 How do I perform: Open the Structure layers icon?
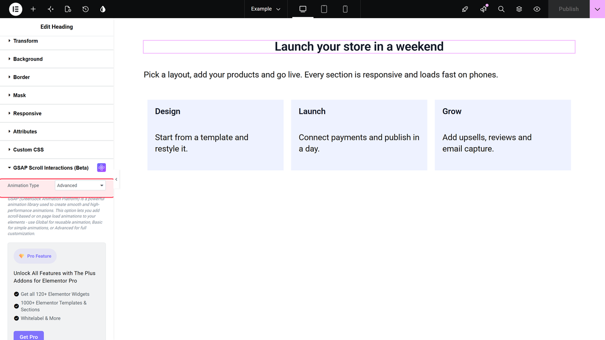pos(519,9)
